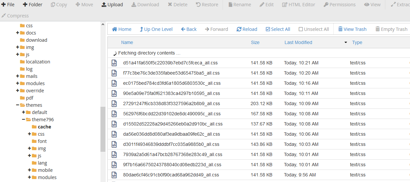Image resolution: width=410 pixels, height=182 pixels.
Task: Click file icon for 7939a2a5d61a47bcb28767368e283c49_all.css
Action: pyautogui.click(x=114, y=154)
